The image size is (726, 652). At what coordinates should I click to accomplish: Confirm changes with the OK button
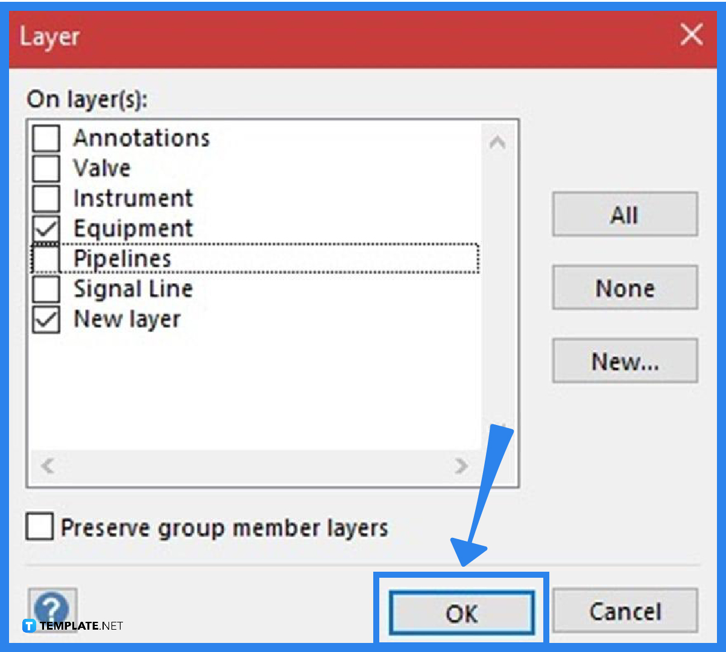[461, 612]
